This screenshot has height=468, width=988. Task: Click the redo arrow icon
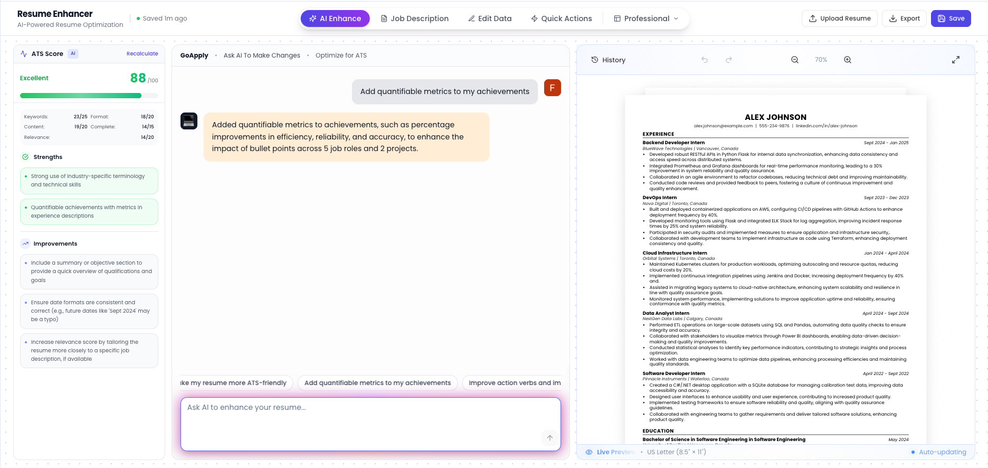pyautogui.click(x=729, y=60)
